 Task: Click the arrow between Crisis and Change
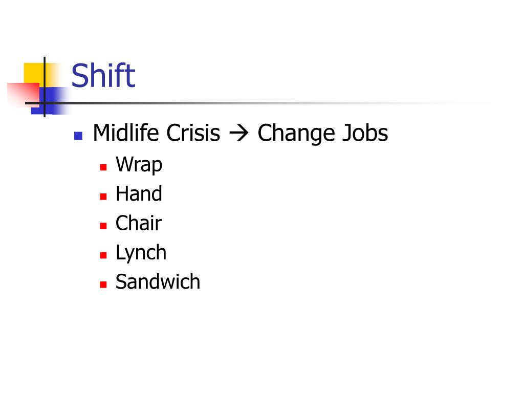coord(239,134)
